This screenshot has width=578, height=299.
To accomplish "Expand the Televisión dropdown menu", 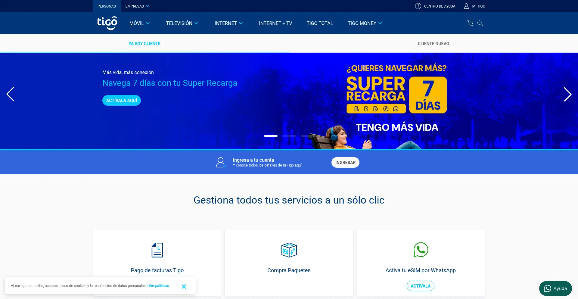I will [182, 23].
